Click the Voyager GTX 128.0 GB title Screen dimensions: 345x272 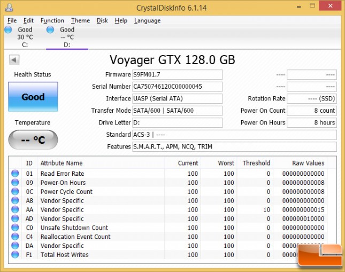coord(172,60)
